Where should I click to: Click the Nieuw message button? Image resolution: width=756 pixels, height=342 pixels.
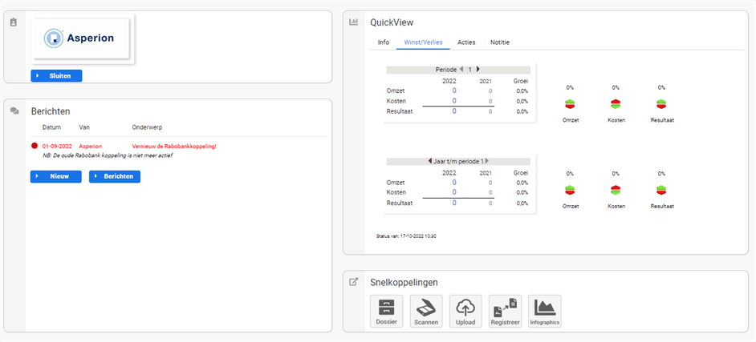(x=56, y=176)
